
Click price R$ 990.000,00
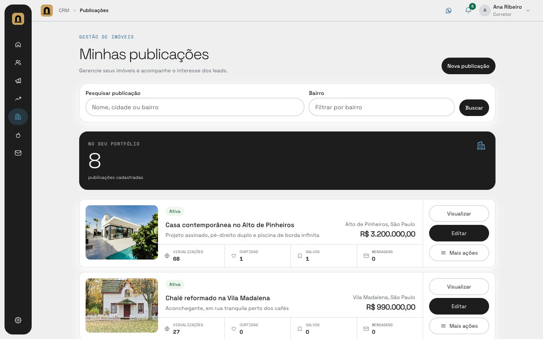pos(391,307)
